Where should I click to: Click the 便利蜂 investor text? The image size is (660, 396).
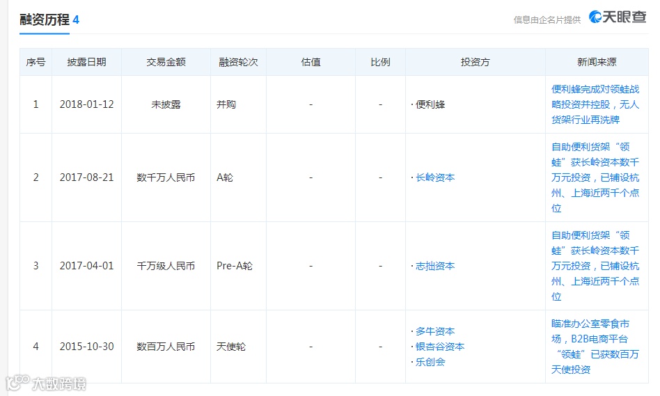(430, 104)
